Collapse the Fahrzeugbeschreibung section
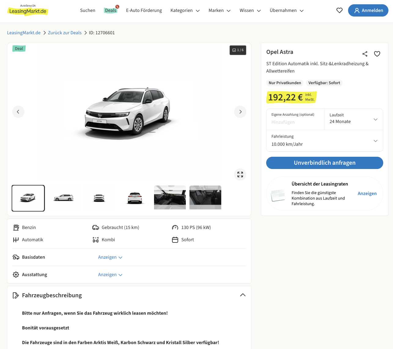 [x=243, y=295]
